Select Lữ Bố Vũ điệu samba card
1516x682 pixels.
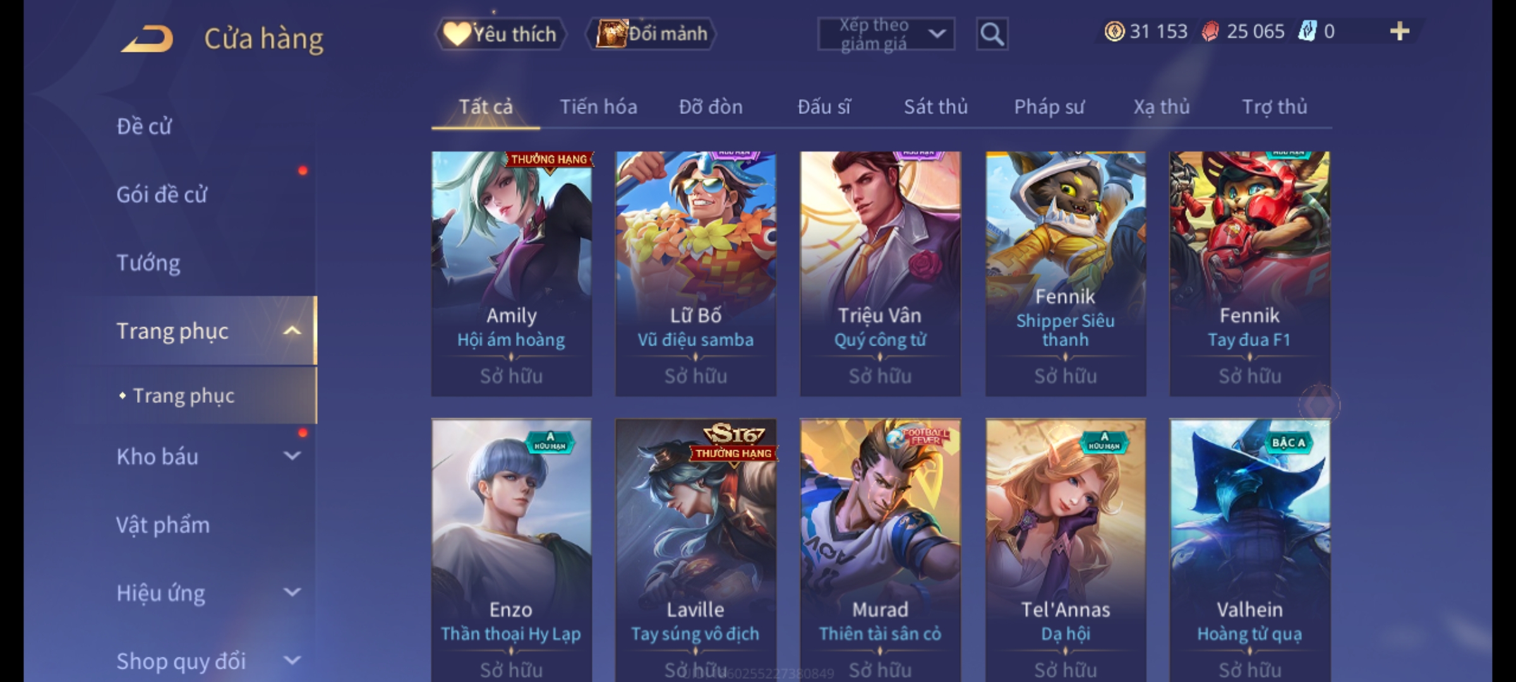[x=695, y=273]
